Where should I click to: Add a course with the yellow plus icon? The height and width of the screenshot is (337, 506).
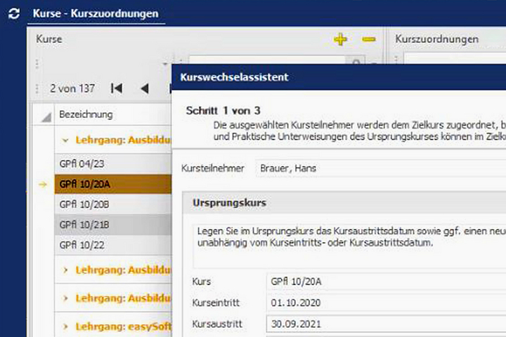pos(340,40)
